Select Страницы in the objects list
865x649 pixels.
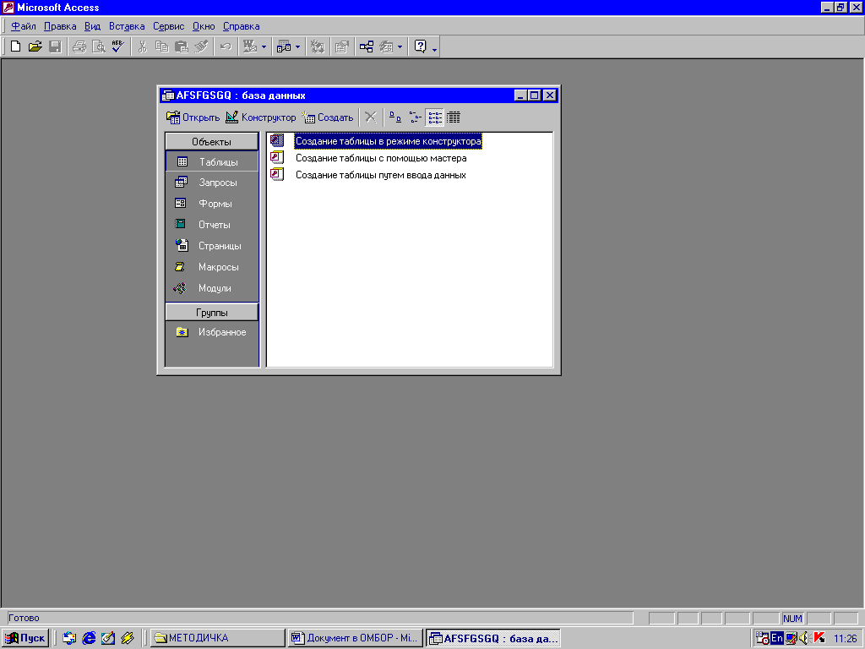[212, 246]
